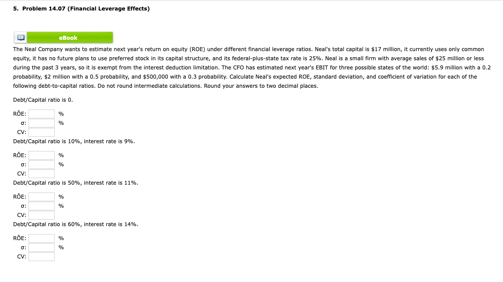The width and height of the screenshot is (503, 282).
Task: Select the σ field for 60% debt ratio
Action: (x=41, y=247)
